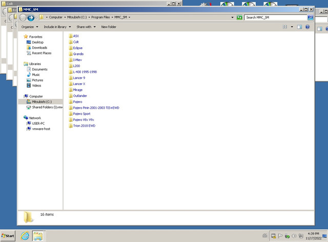Open the Colt folder icon

71,42
